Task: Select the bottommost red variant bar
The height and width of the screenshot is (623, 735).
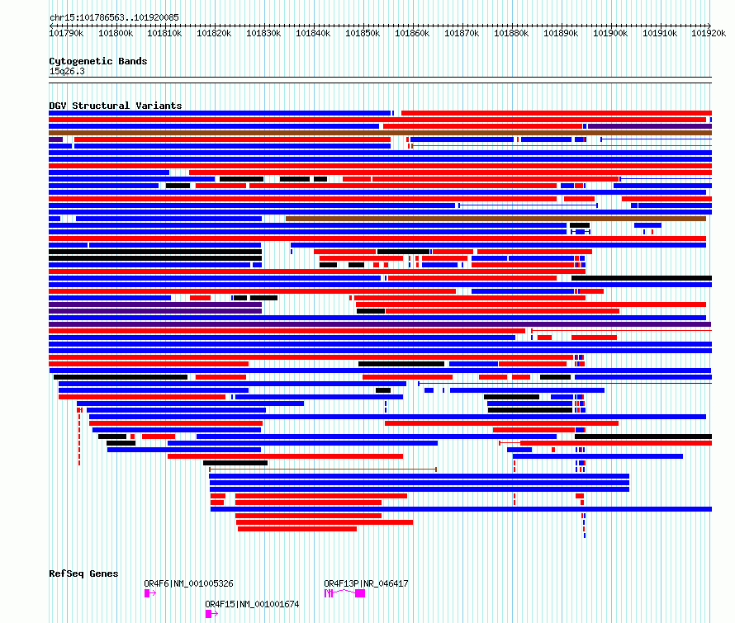Action: [x=297, y=529]
